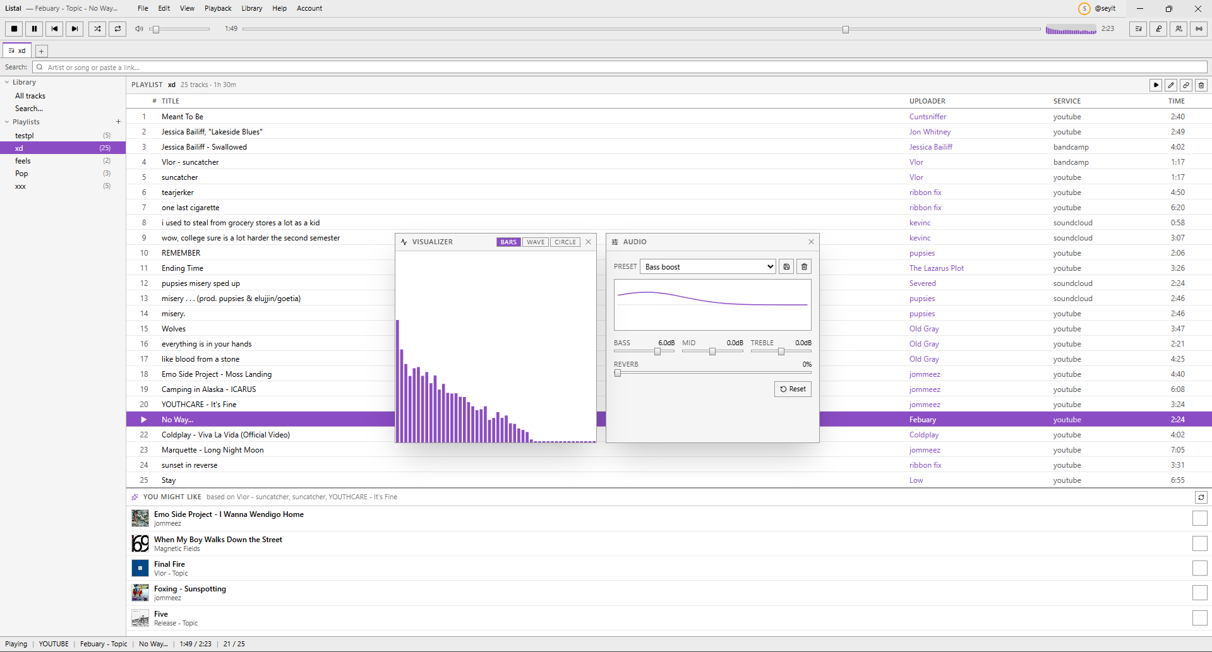The image size is (1212, 652).
Task: Stop playback with the stop button
Action: point(14,28)
